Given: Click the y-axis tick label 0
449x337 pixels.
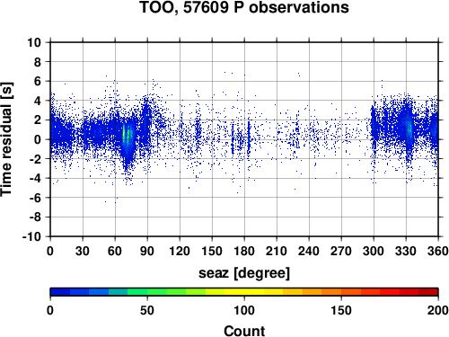Looking at the screenshot, I should point(38,139).
